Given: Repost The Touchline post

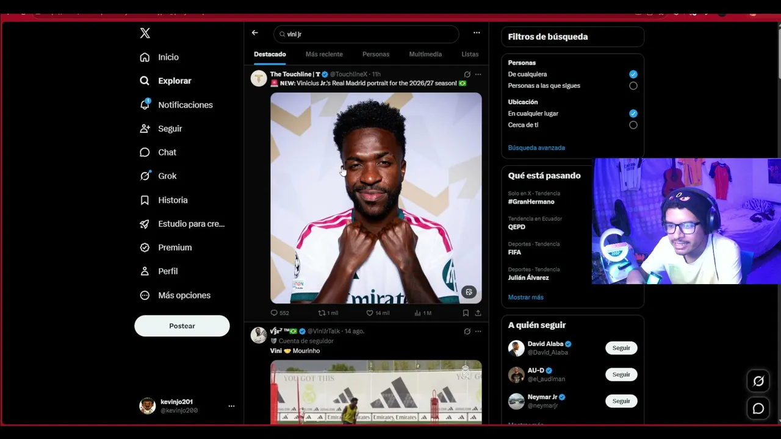Looking at the screenshot, I should (328, 313).
